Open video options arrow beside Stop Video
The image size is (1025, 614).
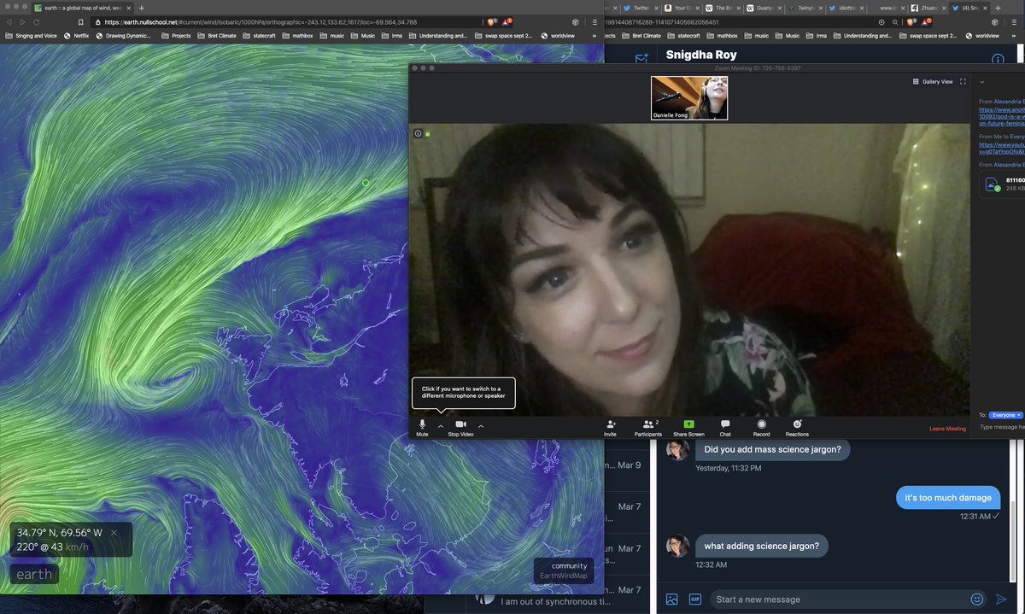(x=481, y=425)
